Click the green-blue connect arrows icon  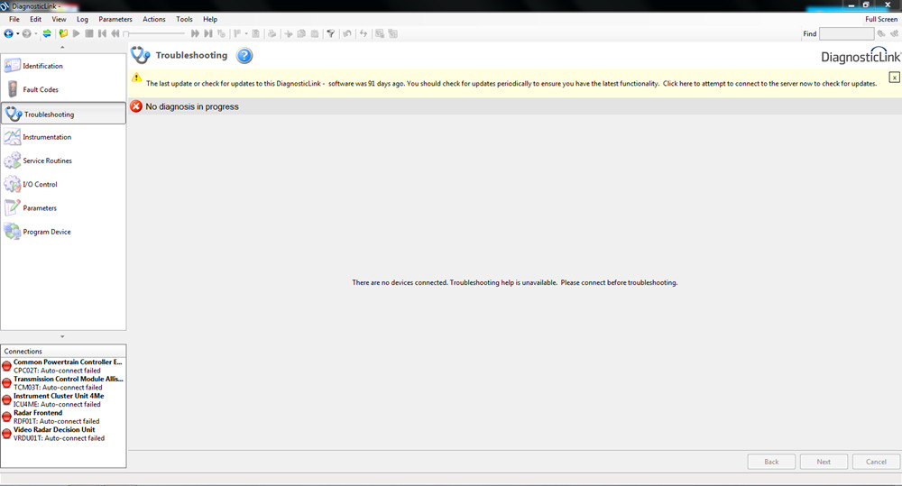coord(47,34)
